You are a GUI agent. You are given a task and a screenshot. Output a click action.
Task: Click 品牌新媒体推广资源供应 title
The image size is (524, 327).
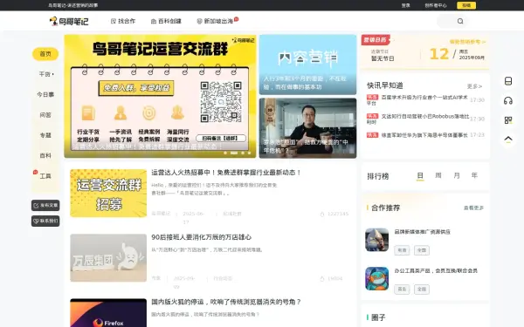point(423,232)
